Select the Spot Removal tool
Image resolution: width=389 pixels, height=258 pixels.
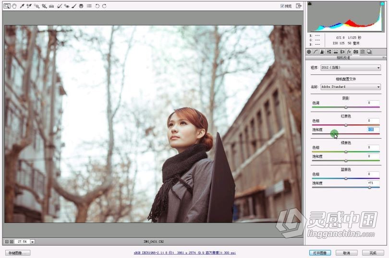[x=59, y=6]
